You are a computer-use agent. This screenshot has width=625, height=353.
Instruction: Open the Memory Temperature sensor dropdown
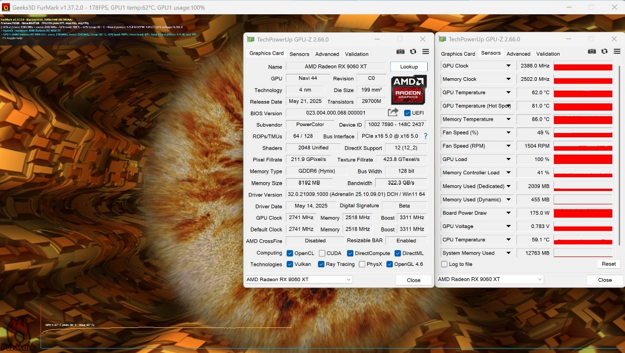[508, 119]
